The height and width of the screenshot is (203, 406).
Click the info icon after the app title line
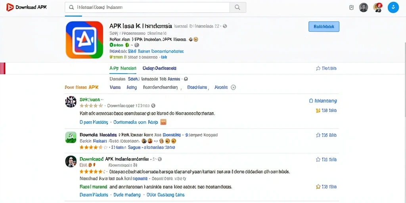(x=225, y=26)
